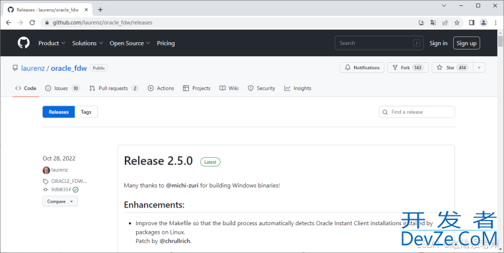Open the Actions tab
This screenshot has width=504, height=253.
[x=161, y=88]
